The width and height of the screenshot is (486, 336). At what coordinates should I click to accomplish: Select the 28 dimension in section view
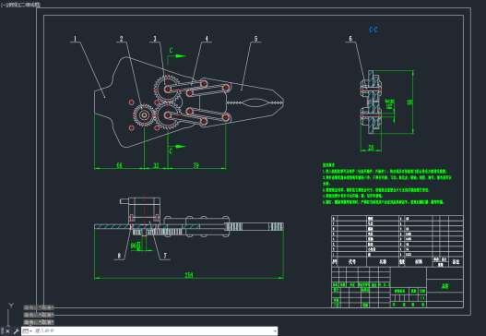coord(371,148)
